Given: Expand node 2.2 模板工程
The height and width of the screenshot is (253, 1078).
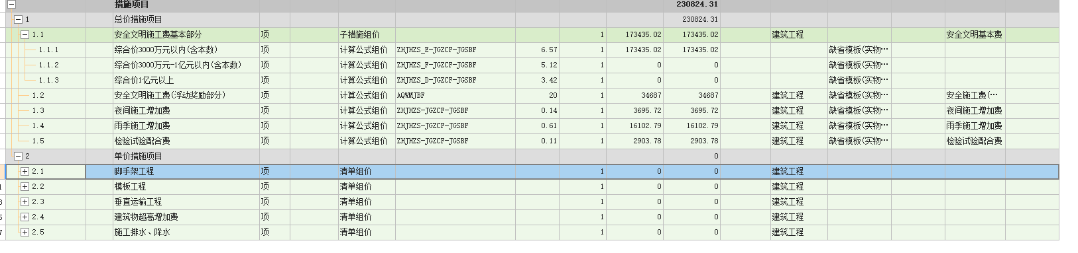Looking at the screenshot, I should coord(25,187).
